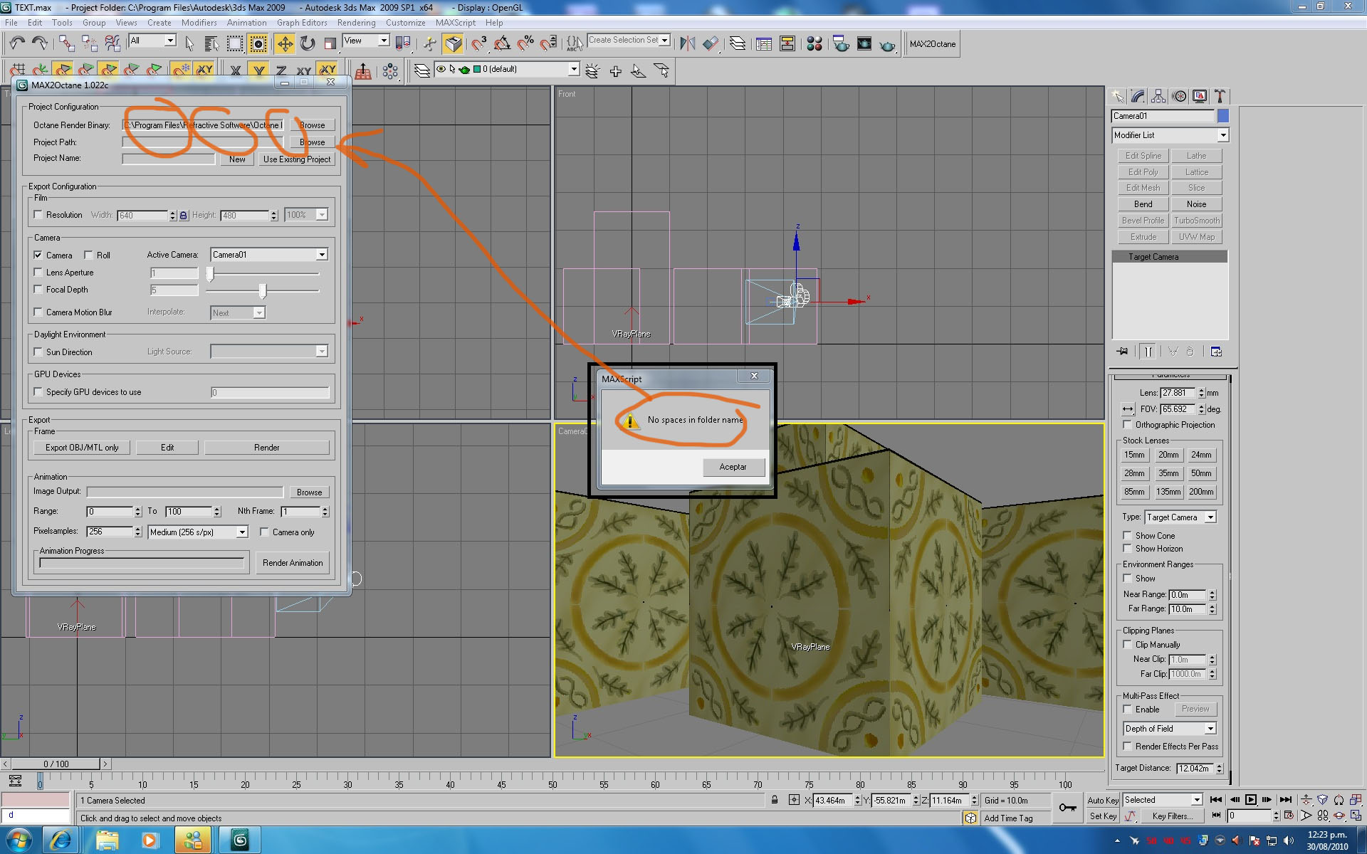The height and width of the screenshot is (854, 1367).
Task: Open the Rendering menu
Action: point(356,23)
